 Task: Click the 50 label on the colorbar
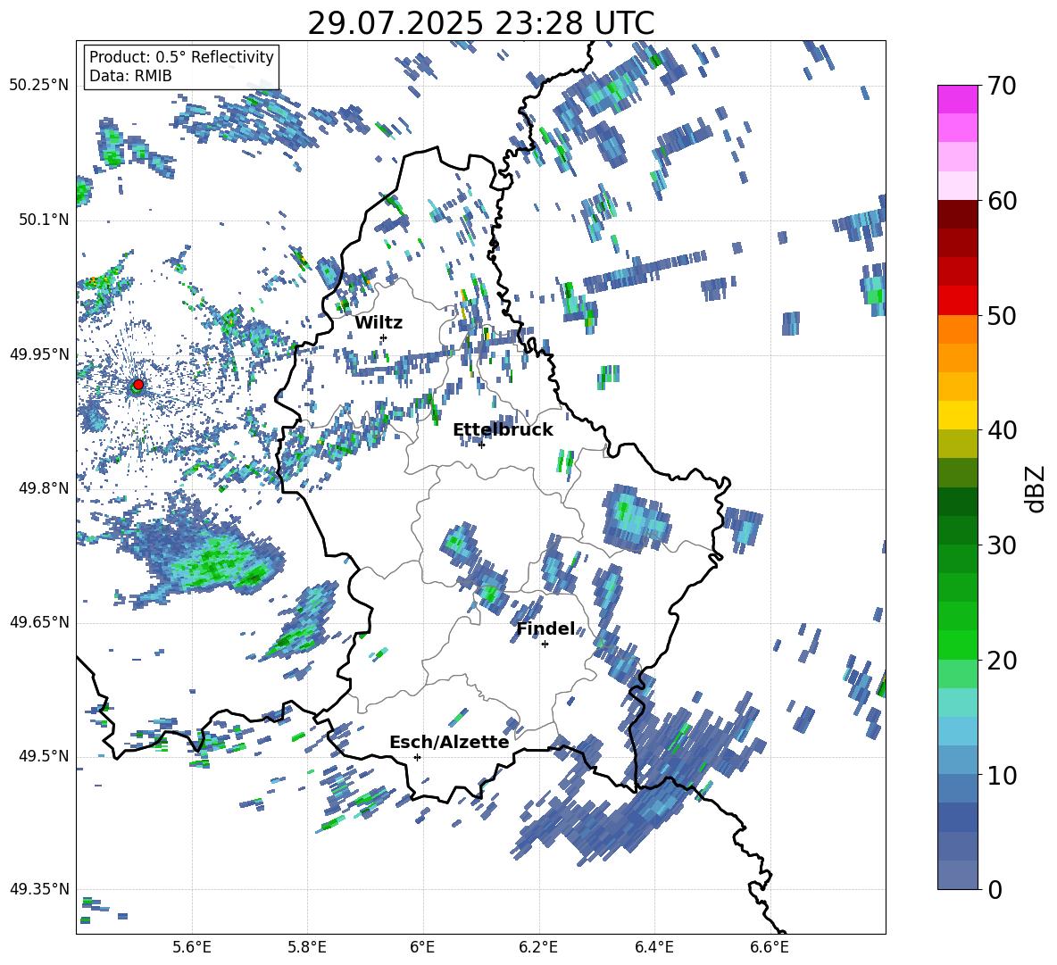point(1002,316)
